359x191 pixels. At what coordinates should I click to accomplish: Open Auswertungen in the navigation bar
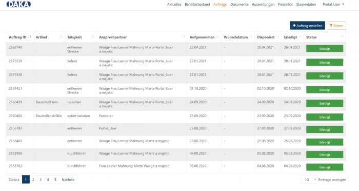263,4
